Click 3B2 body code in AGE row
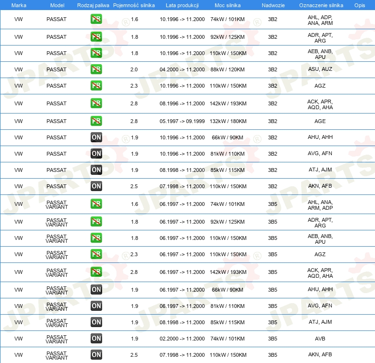Screen dimensions: 375x363 click(272, 121)
